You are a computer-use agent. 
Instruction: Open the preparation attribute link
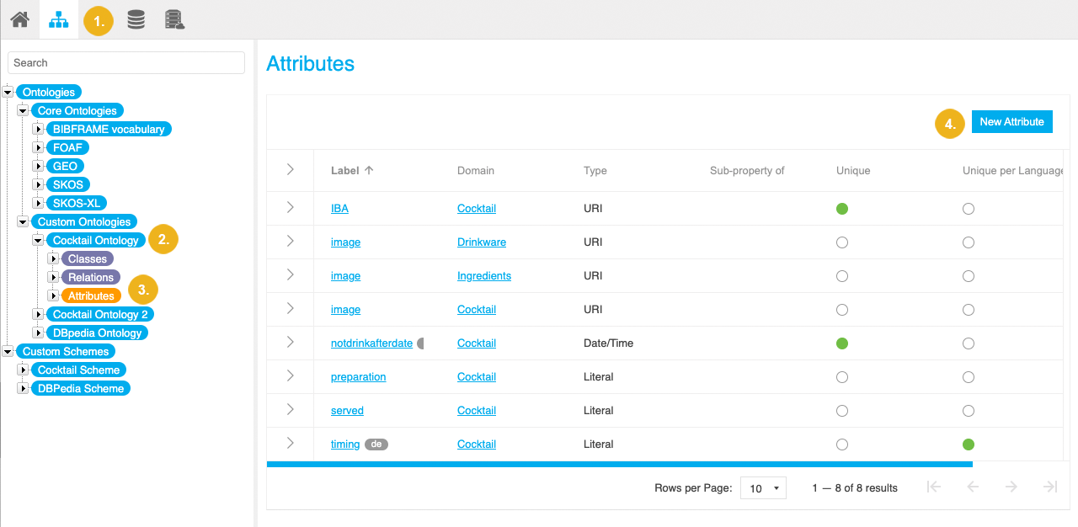point(358,377)
